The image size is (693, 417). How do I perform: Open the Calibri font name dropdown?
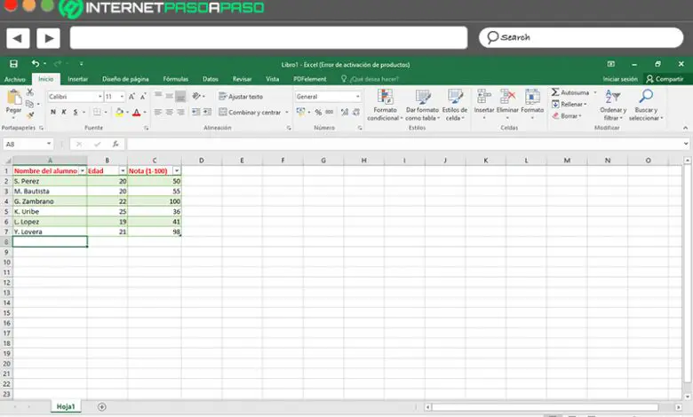tap(100, 96)
